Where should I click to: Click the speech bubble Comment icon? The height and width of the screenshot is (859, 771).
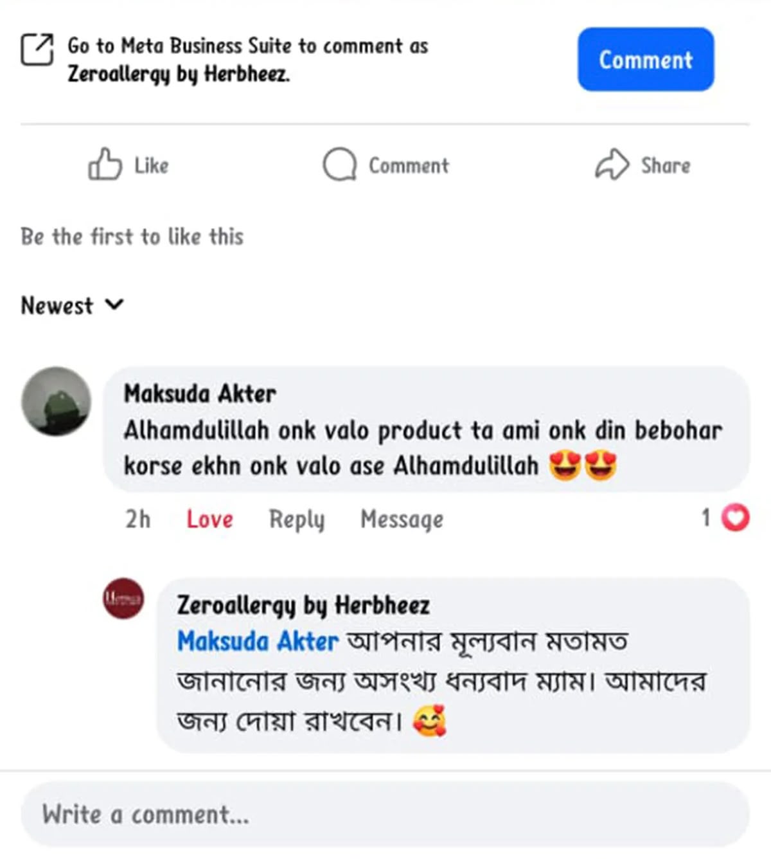click(339, 165)
